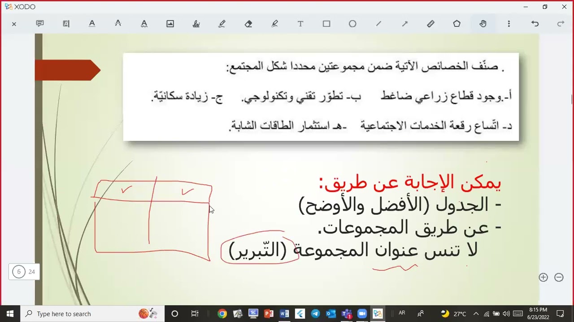This screenshot has width=574, height=322.
Task: Select the insert image tool
Action: pyautogui.click(x=170, y=24)
